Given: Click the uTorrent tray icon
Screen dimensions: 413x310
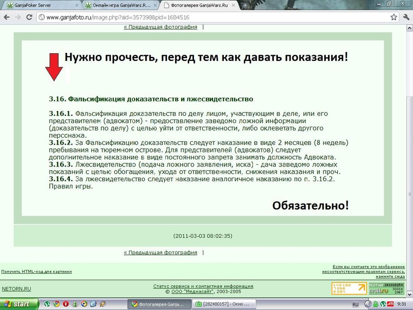Looking at the screenshot, I should click(x=383, y=304).
